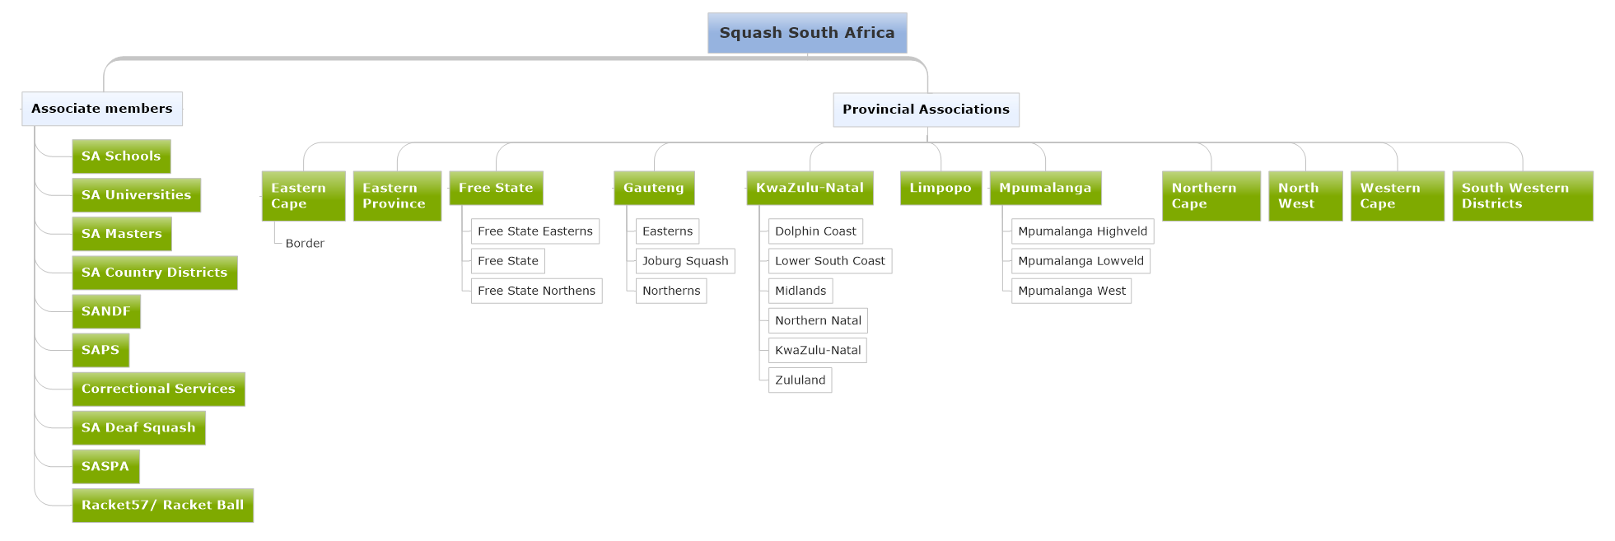The height and width of the screenshot is (541, 1615).
Task: Click the Free State Easterns subnode
Action: click(534, 231)
